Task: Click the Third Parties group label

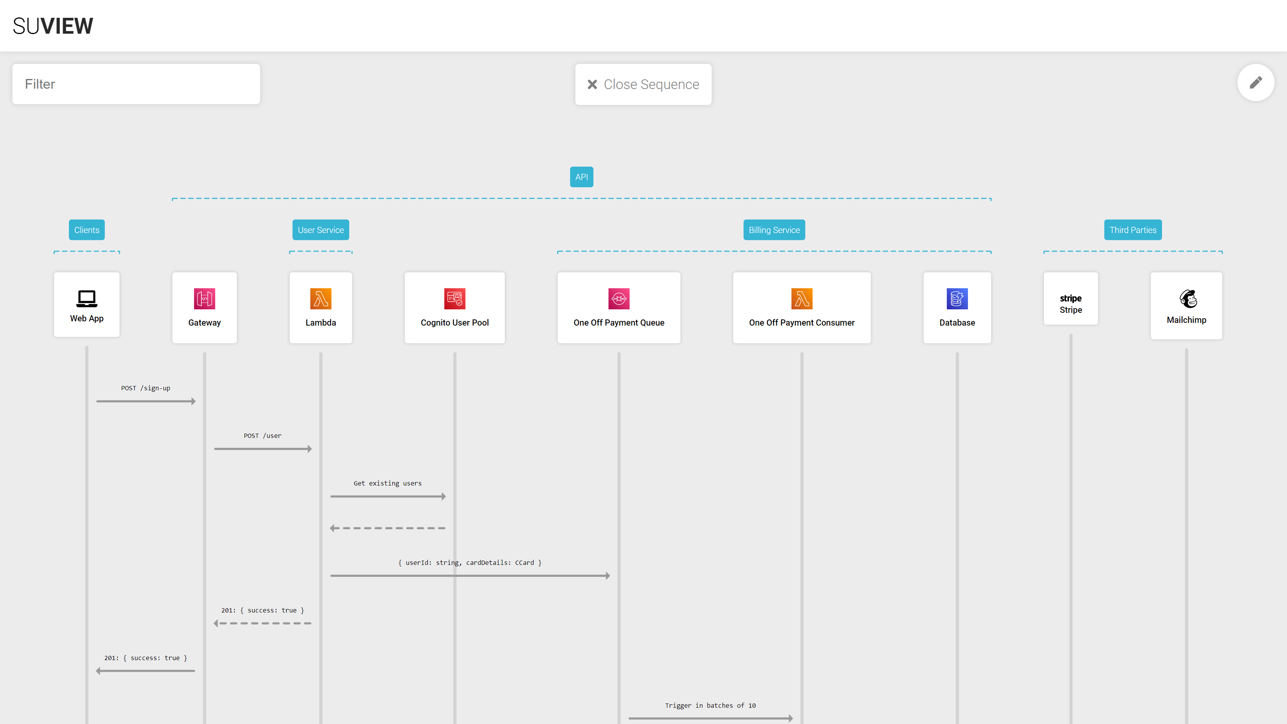Action: click(1133, 230)
